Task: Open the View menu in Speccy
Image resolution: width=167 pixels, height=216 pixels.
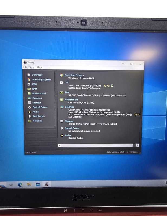Action: click(32, 67)
